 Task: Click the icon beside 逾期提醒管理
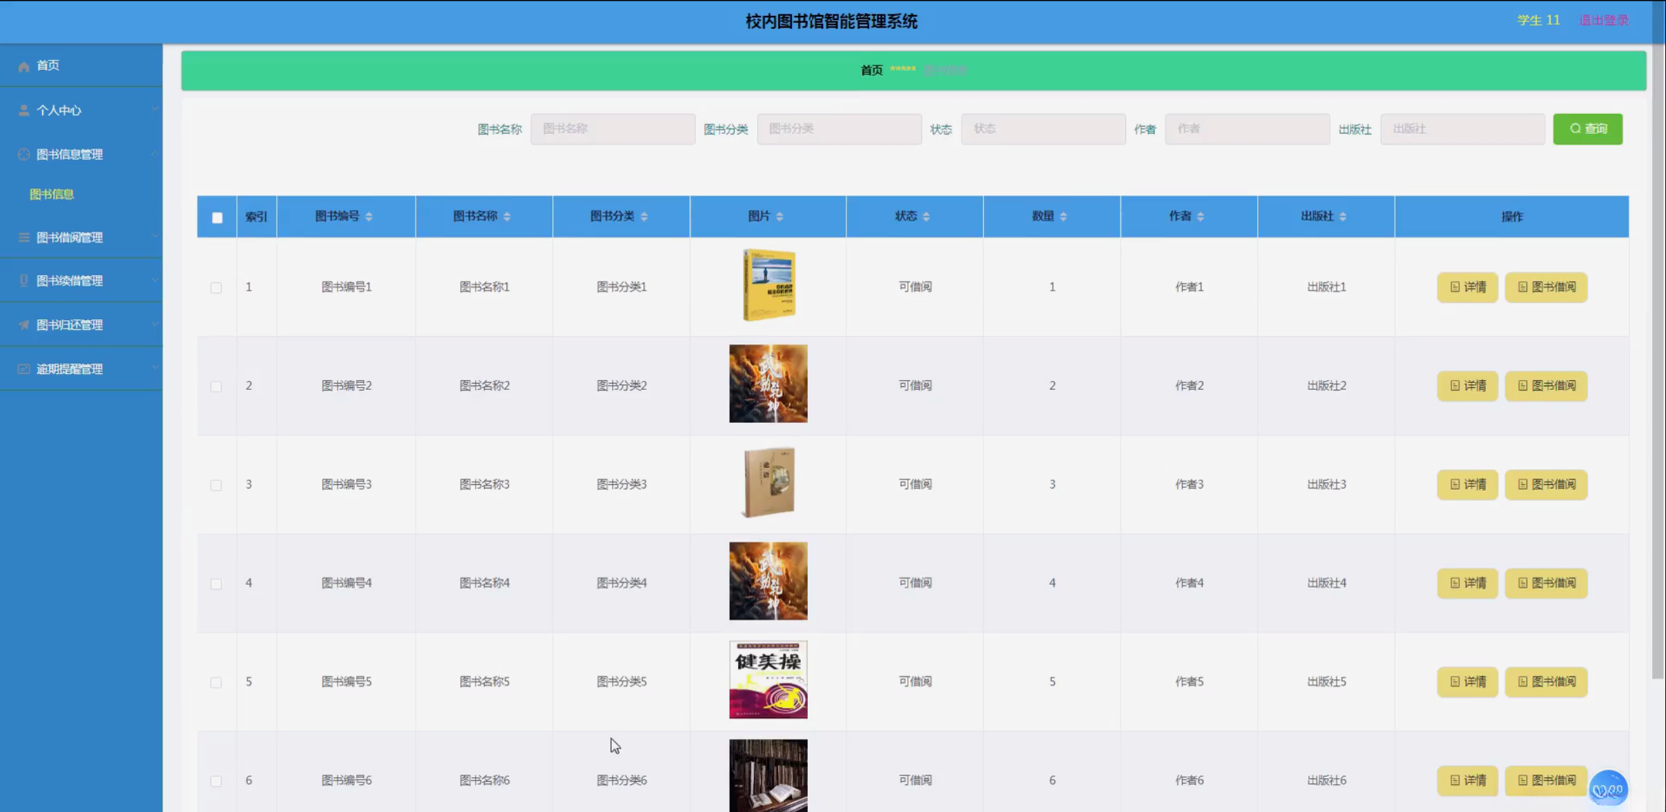23,369
